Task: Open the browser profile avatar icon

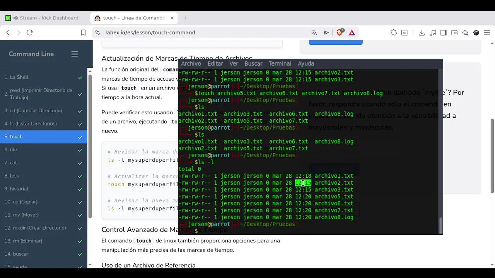Action: point(476,33)
